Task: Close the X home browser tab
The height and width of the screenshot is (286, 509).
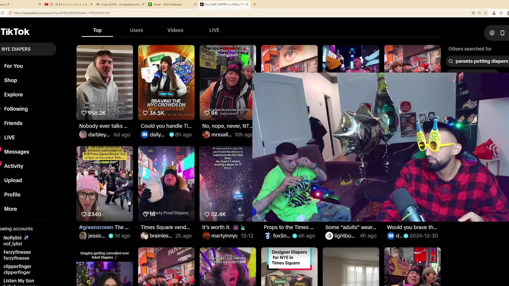Action: tap(39, 4)
